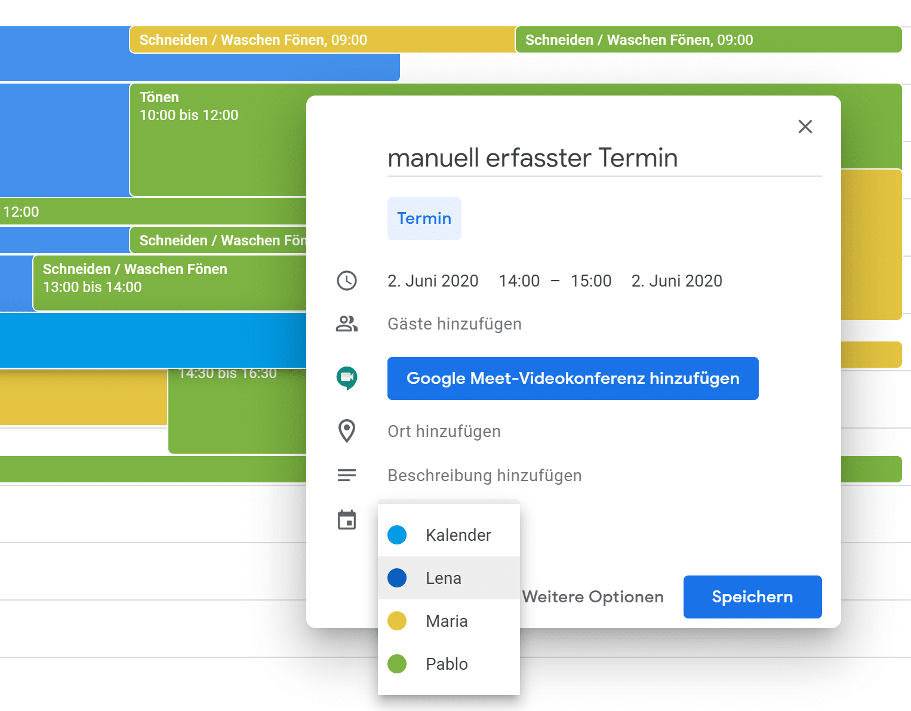The image size is (911, 711).
Task: Save the event with Speichern
Action: pyautogui.click(x=752, y=596)
